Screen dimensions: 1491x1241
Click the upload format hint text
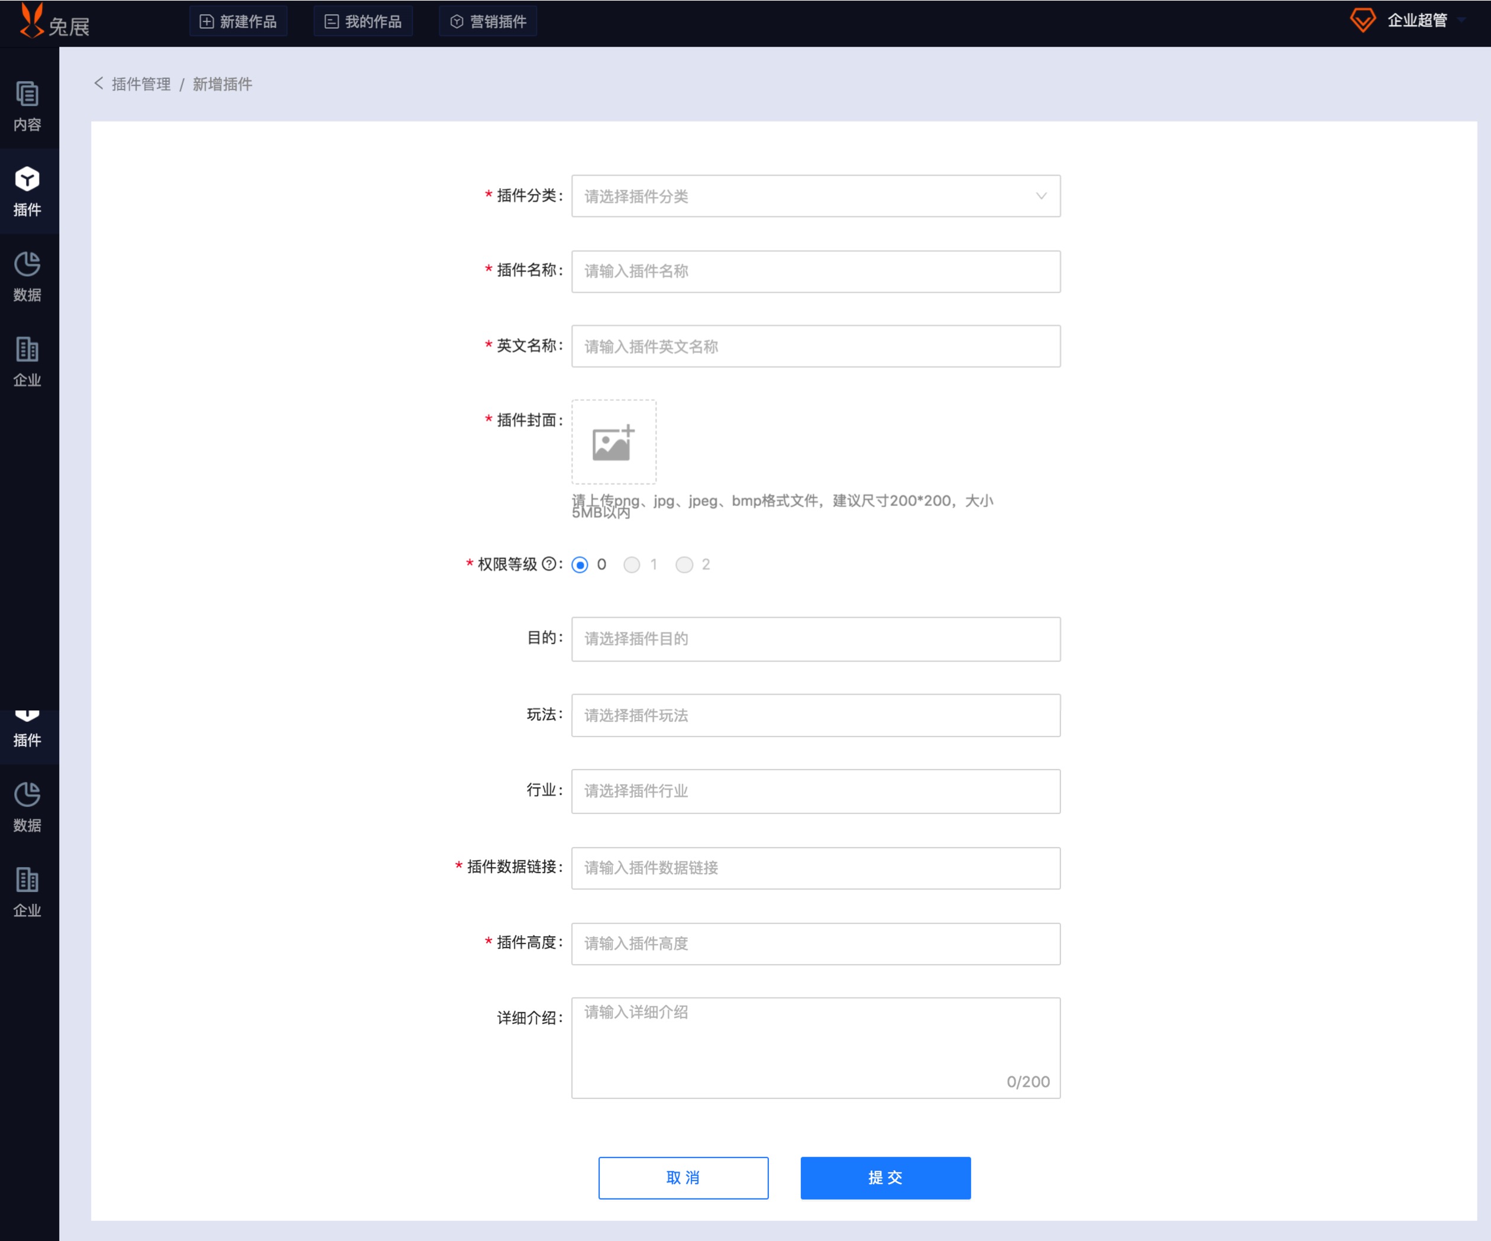(782, 506)
